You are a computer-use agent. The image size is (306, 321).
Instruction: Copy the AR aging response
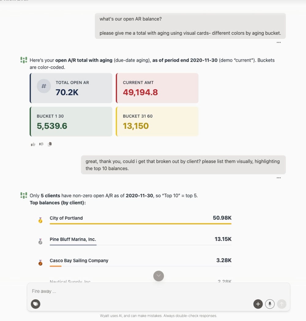coord(50,144)
